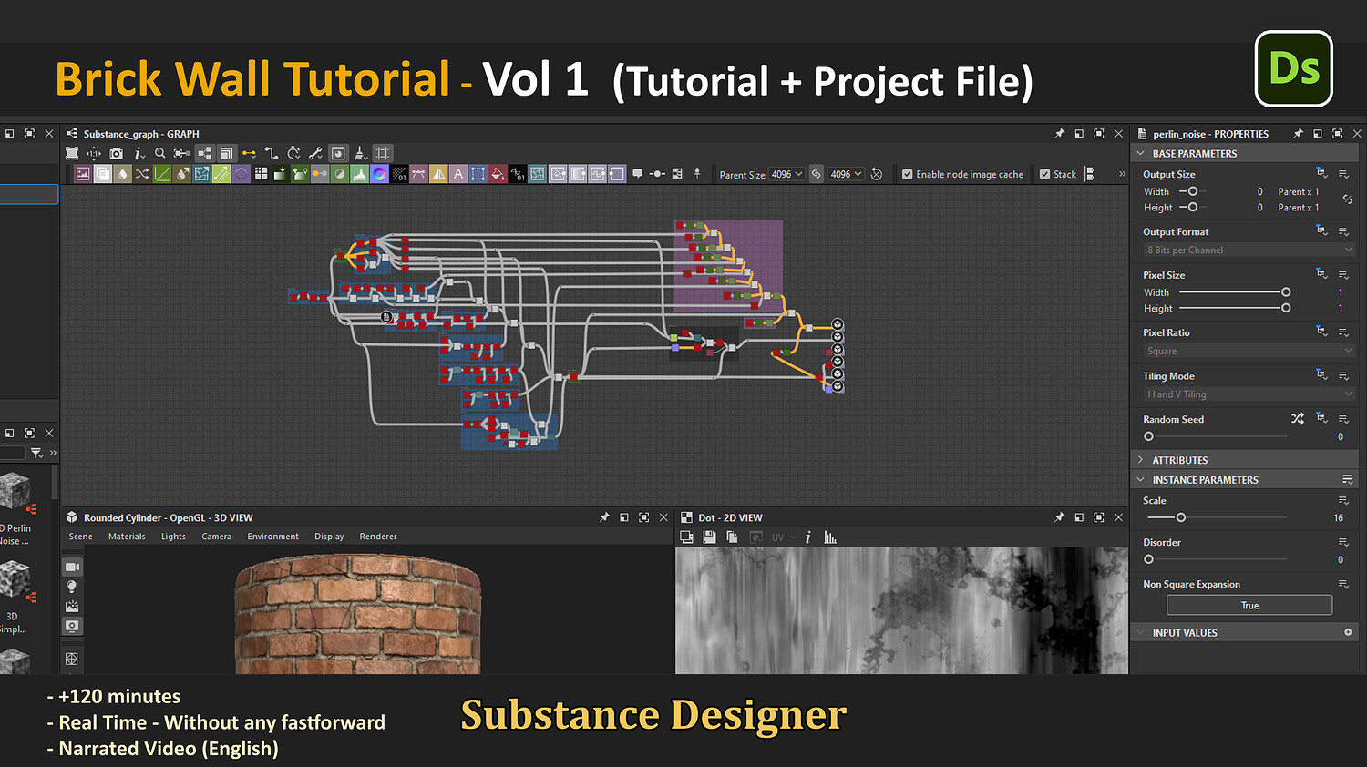Open the Parent Size width dropdown
The width and height of the screenshot is (1367, 767).
[786, 174]
